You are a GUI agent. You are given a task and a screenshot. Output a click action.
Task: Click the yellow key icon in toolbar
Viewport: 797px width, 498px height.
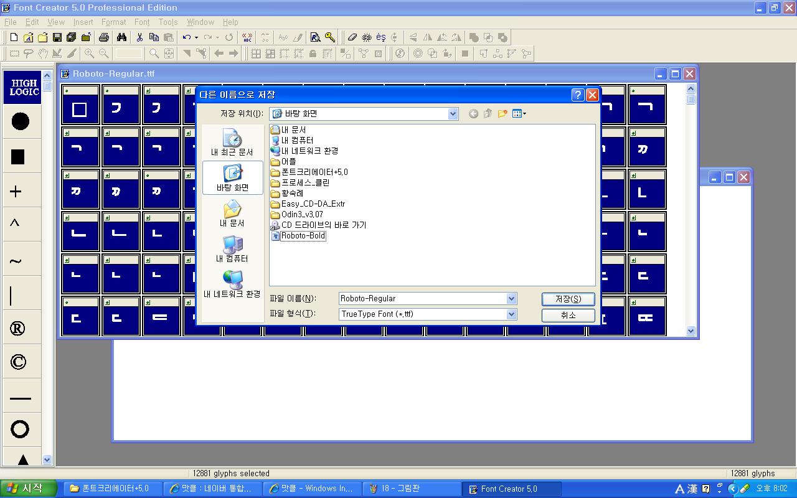330,37
